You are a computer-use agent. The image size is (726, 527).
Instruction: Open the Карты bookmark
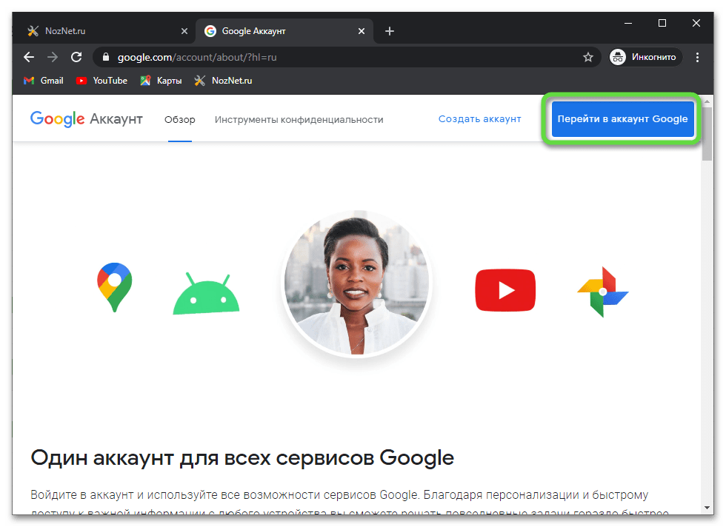click(161, 81)
